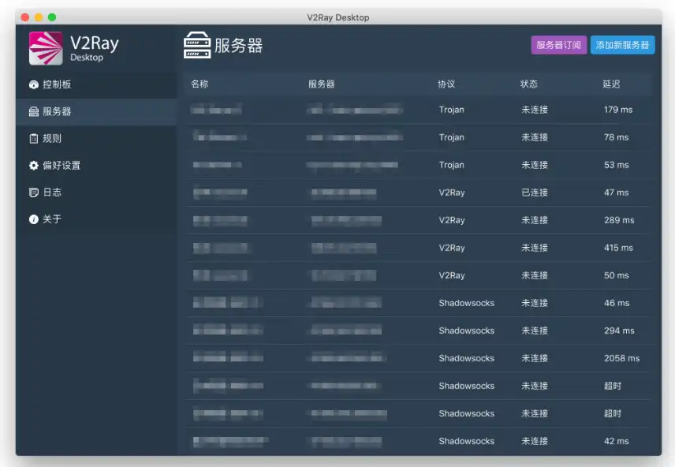
Task: Click the large server icon in page header
Action: [197, 45]
